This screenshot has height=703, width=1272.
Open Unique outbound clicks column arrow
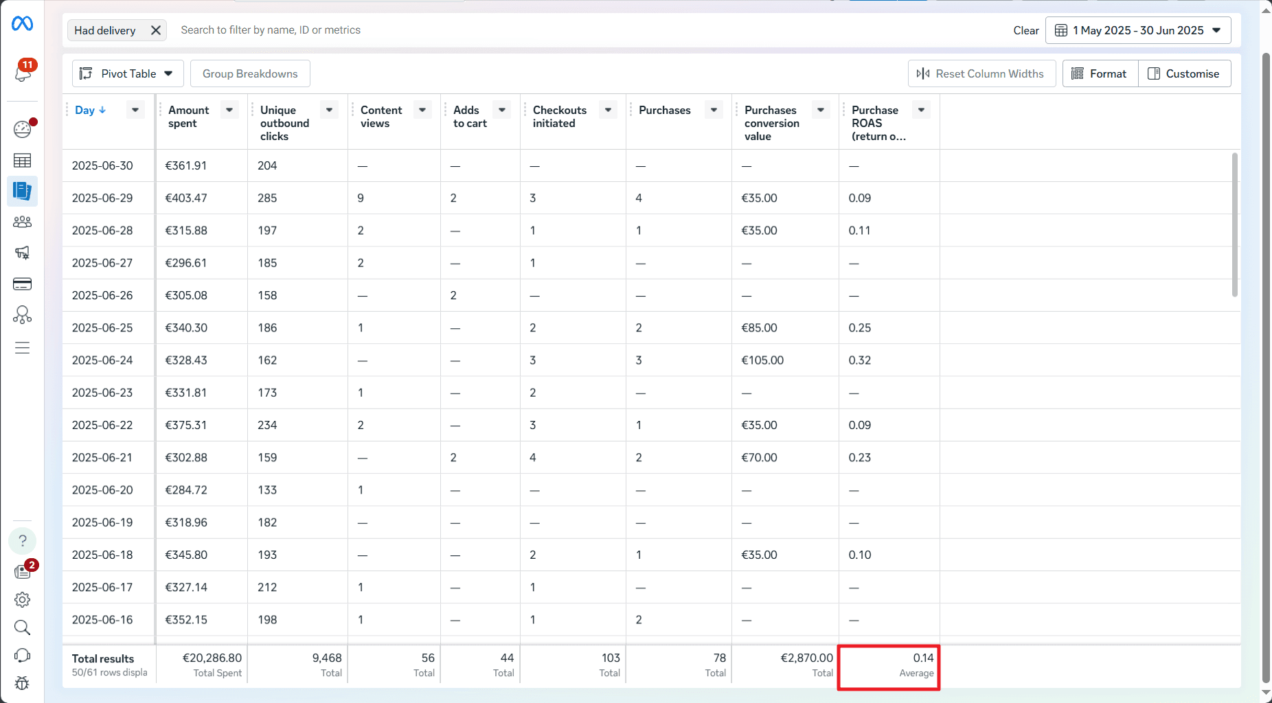tap(330, 110)
